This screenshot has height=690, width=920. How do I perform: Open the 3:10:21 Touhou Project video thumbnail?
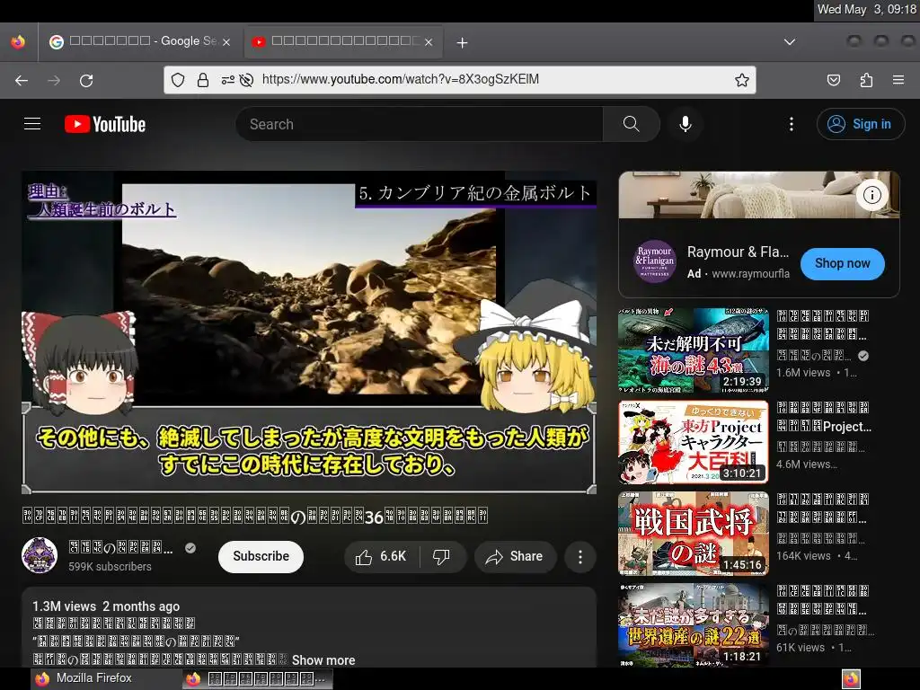(693, 442)
